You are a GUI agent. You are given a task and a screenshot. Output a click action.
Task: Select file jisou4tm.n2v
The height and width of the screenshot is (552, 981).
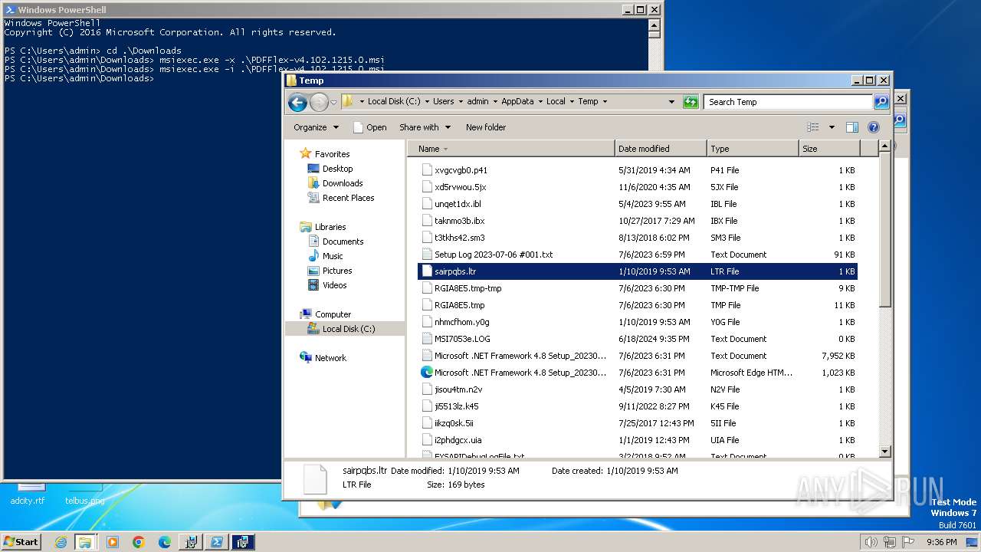point(458,389)
